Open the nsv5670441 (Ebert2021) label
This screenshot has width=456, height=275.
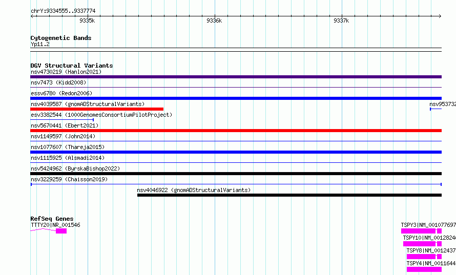tap(65, 125)
